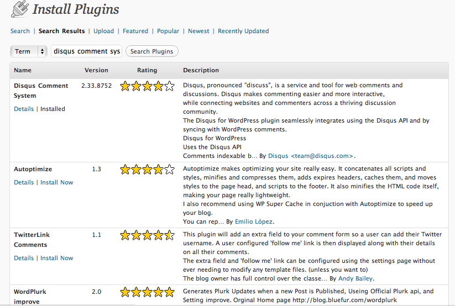Click the Autoptimize version 1.3 cell
The height and width of the screenshot is (306, 455).
click(96, 169)
